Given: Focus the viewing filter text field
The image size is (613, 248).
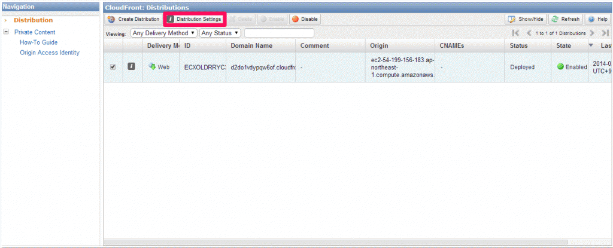Looking at the screenshot, I should [x=279, y=33].
